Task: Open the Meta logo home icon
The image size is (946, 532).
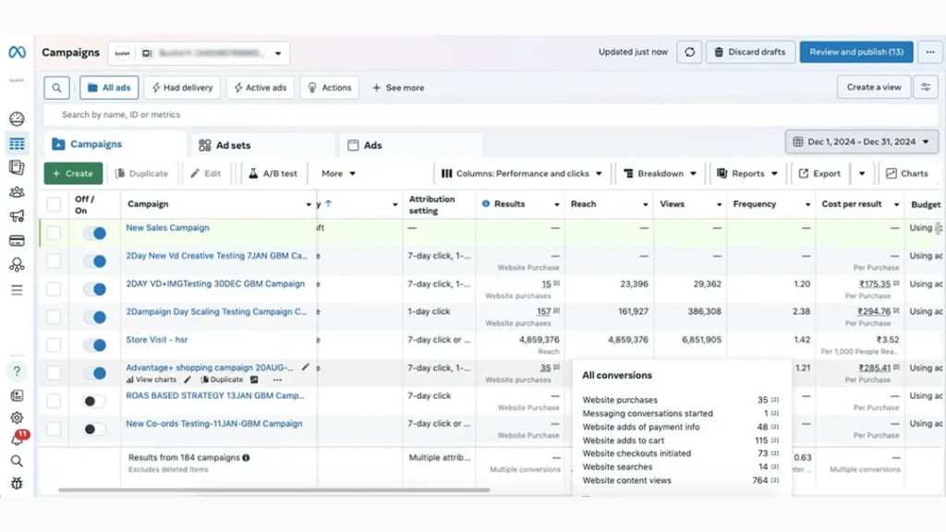Action: (x=17, y=53)
